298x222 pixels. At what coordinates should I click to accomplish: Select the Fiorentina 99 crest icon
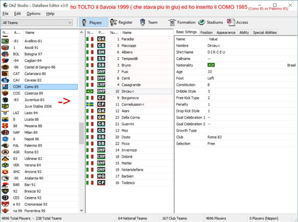click(5, 211)
